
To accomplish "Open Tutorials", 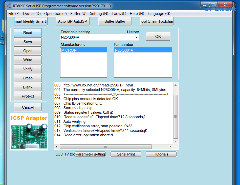I will (161, 154).
